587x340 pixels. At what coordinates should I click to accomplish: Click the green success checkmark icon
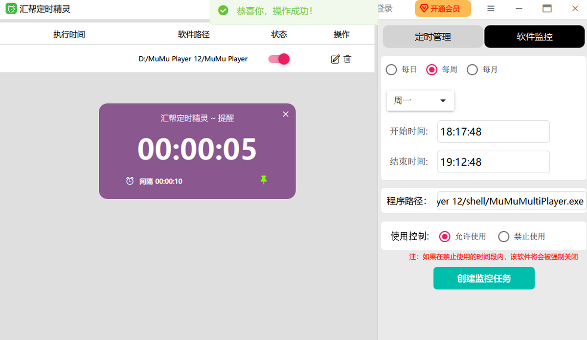click(x=223, y=11)
